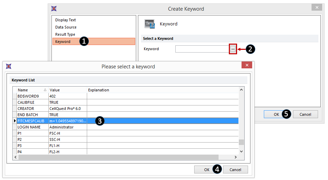Viewport: 328px width, 180px height.
Task: Click the row indicator arrow beside FITCMESFCALIB
Action: coord(14,121)
